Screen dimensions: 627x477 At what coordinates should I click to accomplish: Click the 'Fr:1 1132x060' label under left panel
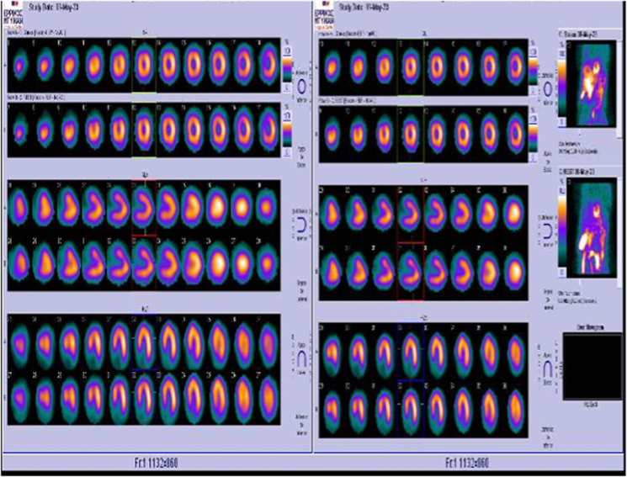click(x=156, y=463)
